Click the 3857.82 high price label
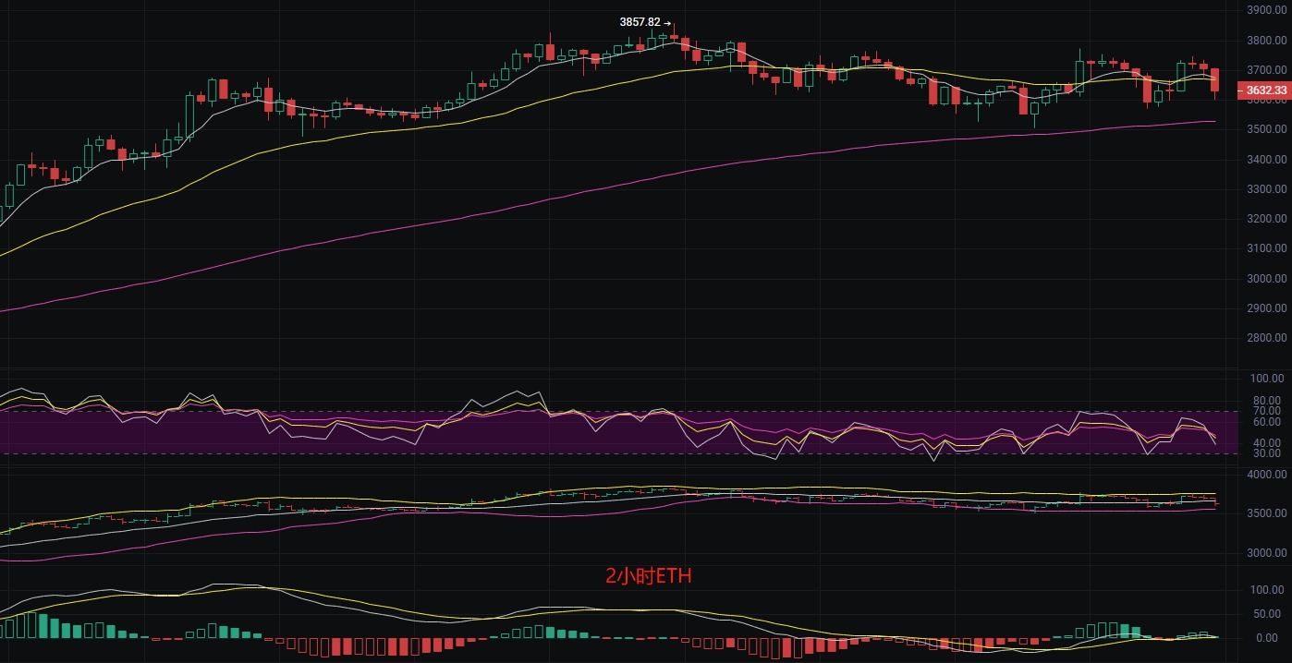 point(640,22)
